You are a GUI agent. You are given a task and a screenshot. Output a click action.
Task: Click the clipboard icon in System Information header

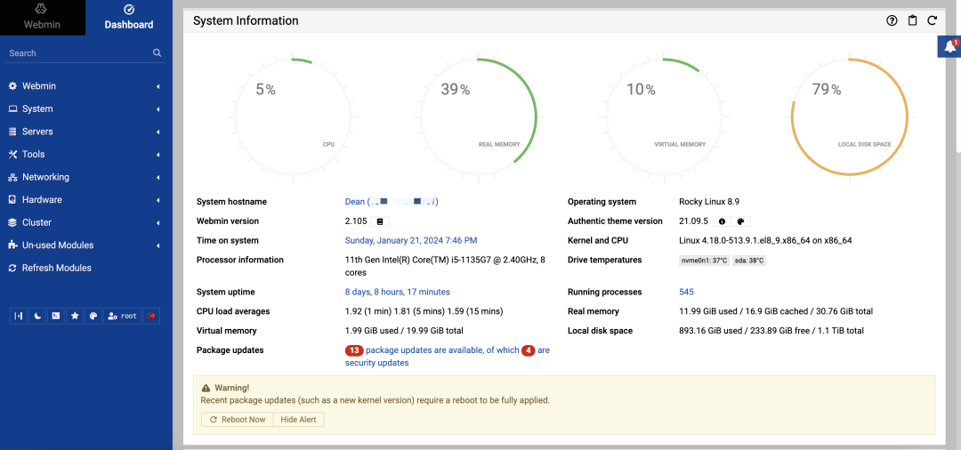pos(912,20)
